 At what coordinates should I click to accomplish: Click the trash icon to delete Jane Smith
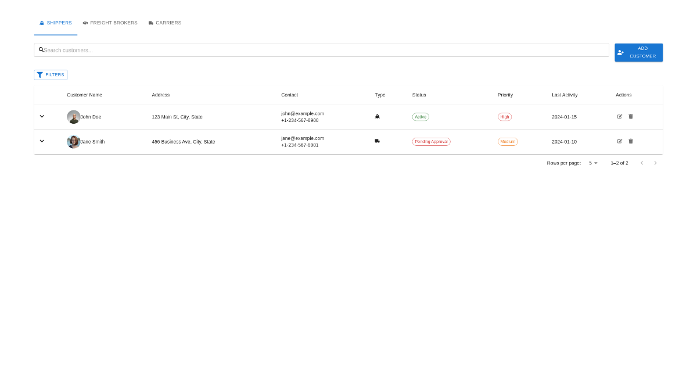pyautogui.click(x=631, y=141)
